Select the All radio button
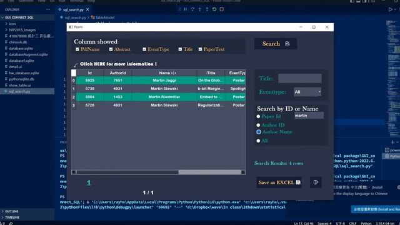Viewport: 400px width, 225px height. pos(258,141)
